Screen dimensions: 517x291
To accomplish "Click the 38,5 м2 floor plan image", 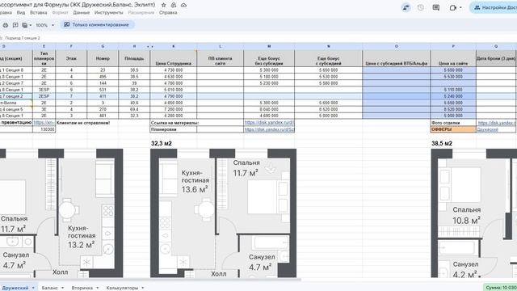I will [x=474, y=213].
